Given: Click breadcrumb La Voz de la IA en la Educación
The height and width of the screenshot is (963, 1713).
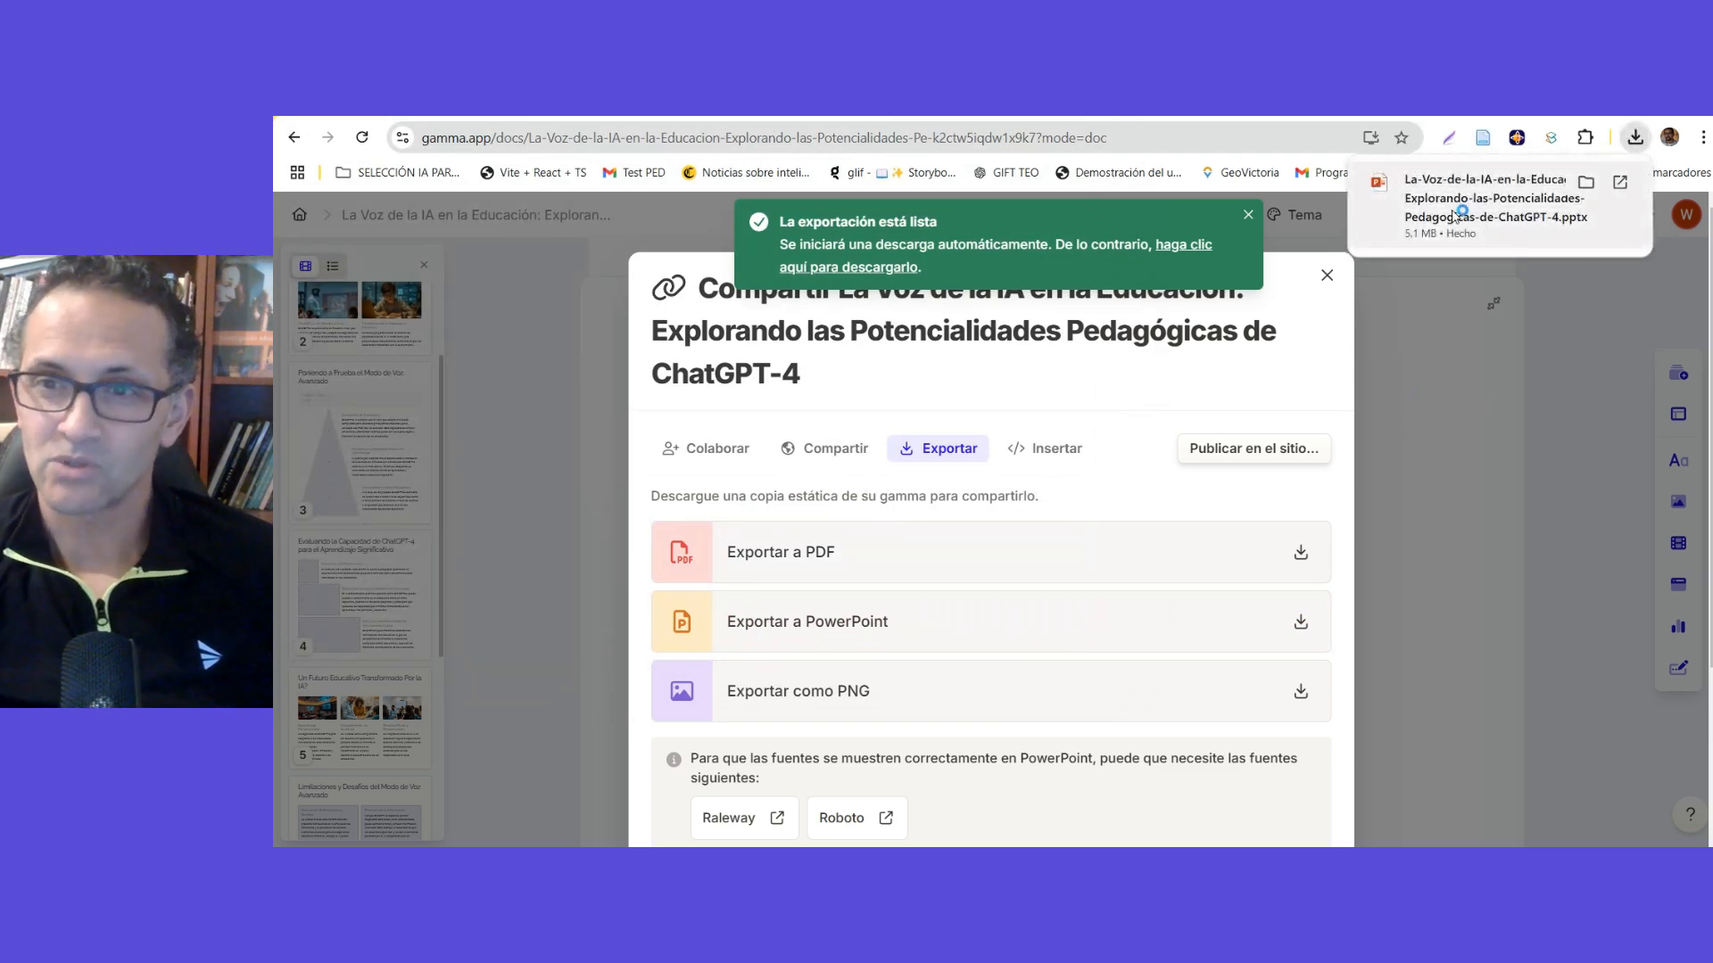Looking at the screenshot, I should pyautogui.click(x=476, y=215).
